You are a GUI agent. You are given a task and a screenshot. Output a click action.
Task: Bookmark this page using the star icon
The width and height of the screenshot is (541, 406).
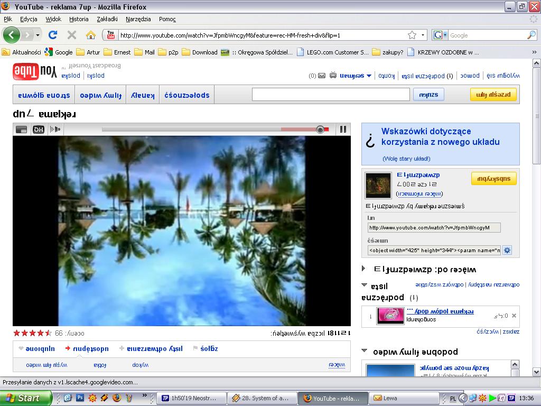[x=412, y=35]
